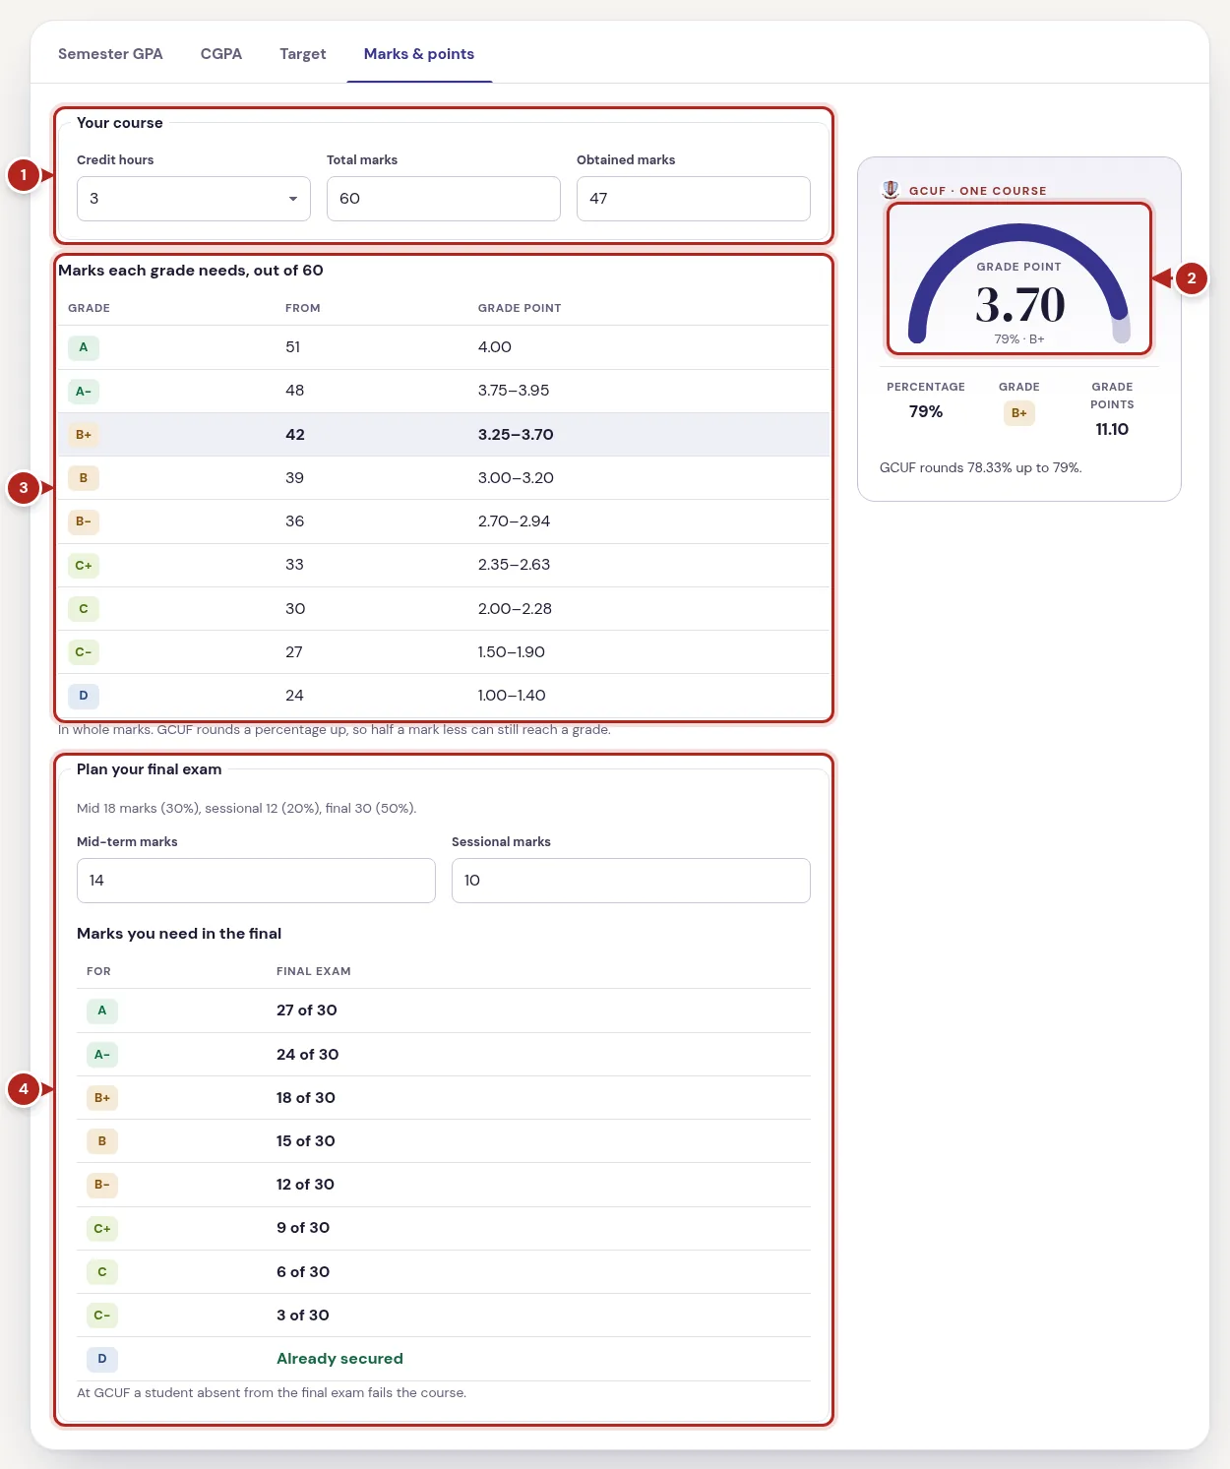The image size is (1230, 1469).
Task: Click the A- badge beside 48 marks
Action: [84, 391]
